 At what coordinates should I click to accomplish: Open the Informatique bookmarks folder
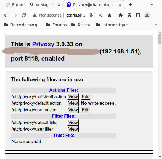(112, 25)
